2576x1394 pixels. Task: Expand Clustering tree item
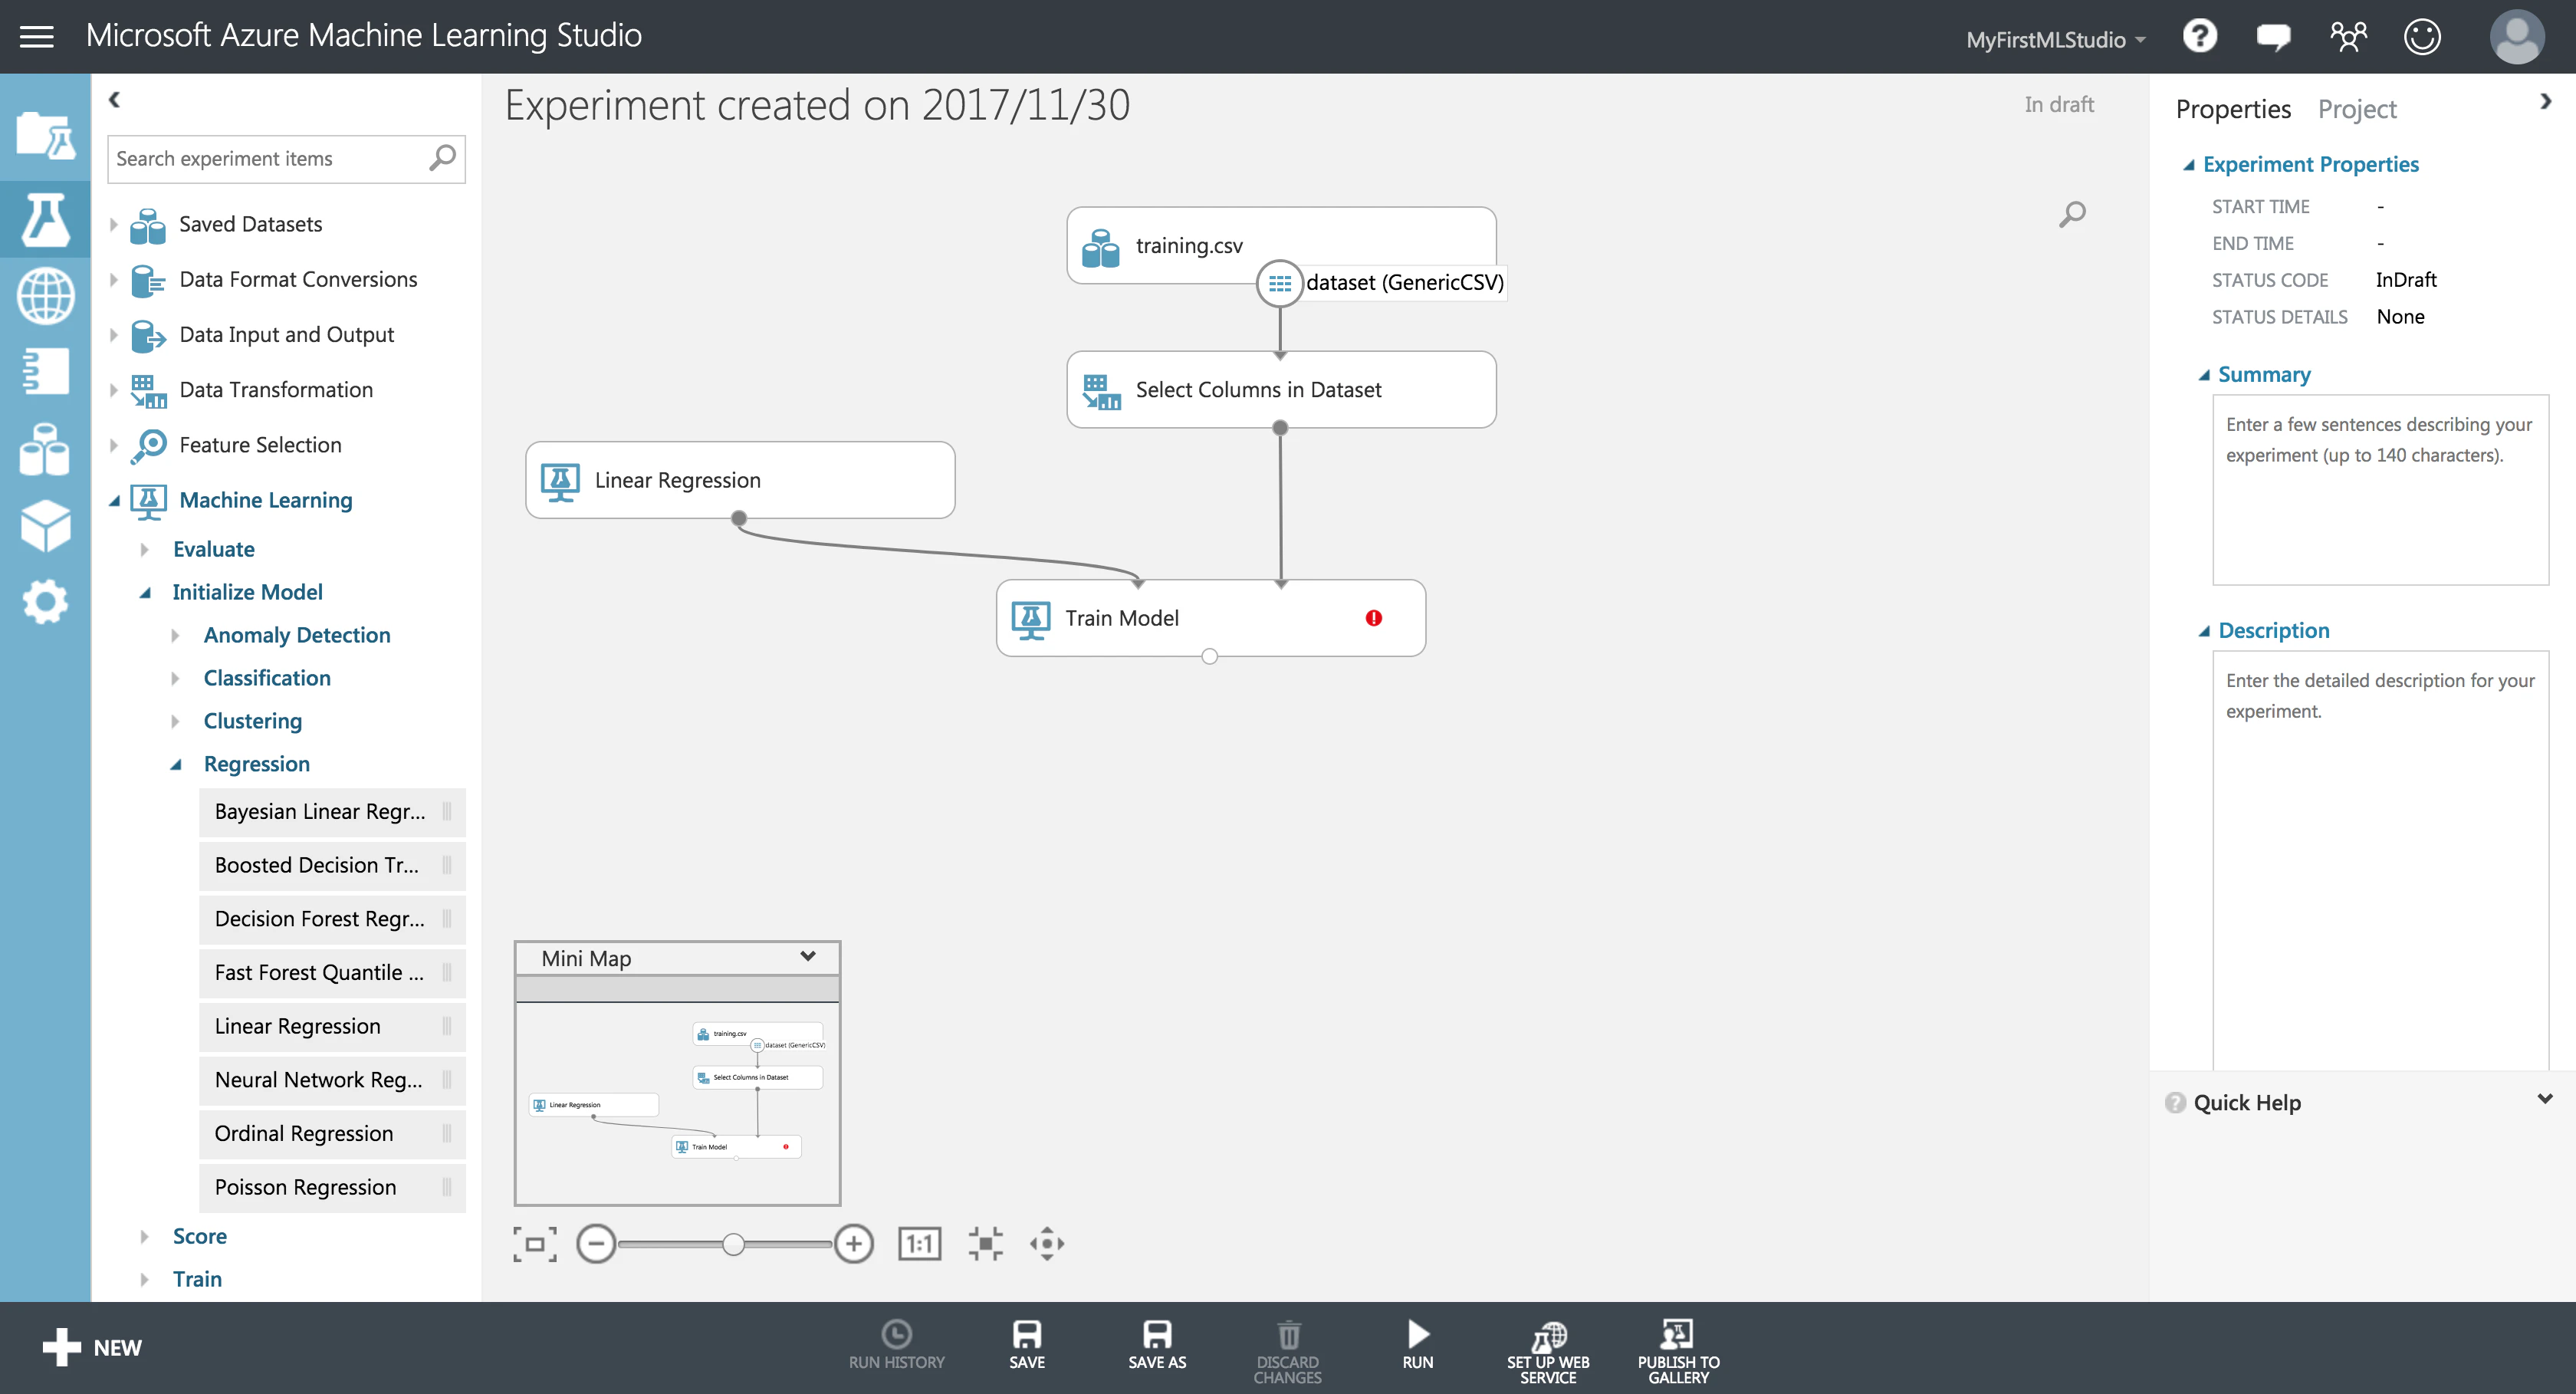(176, 722)
